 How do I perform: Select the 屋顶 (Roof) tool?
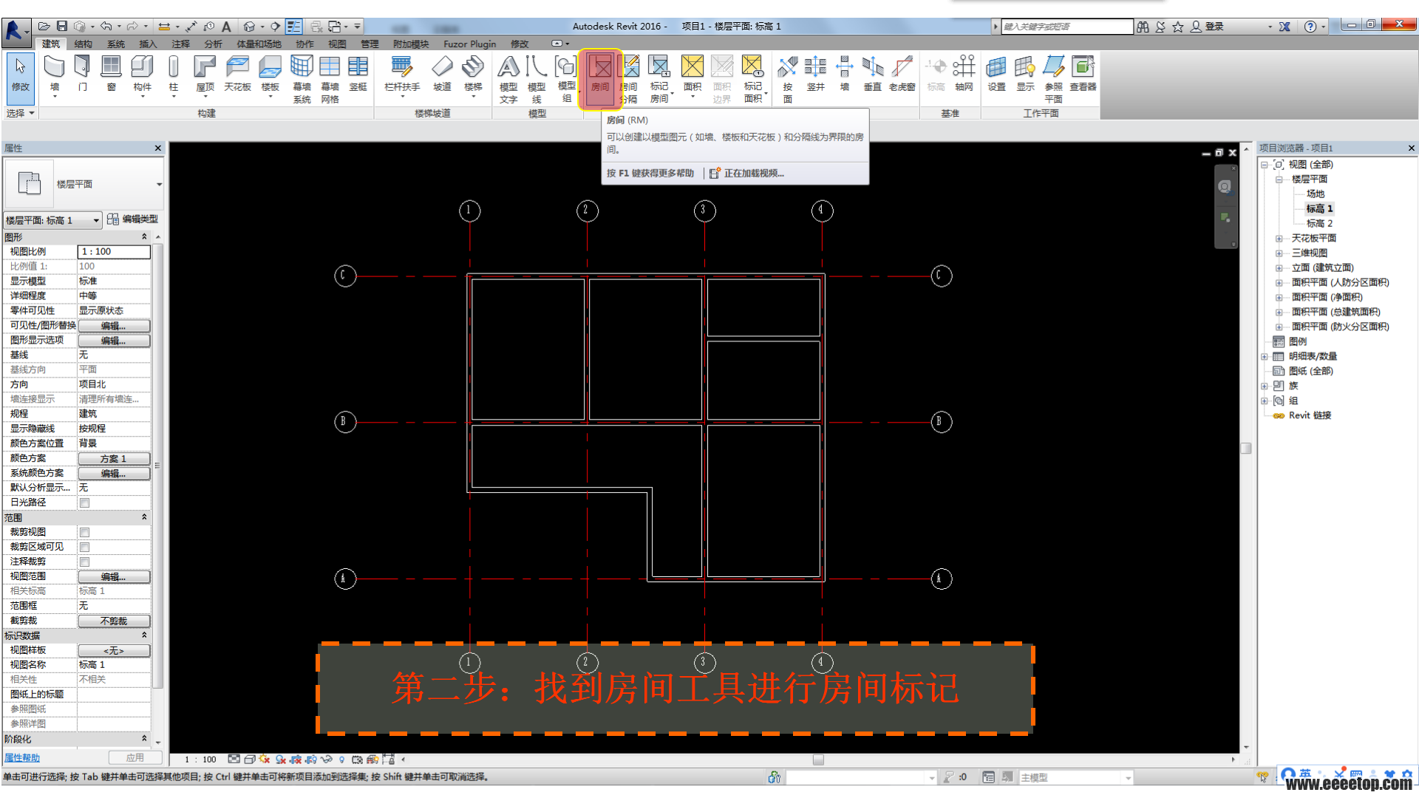[x=205, y=73]
